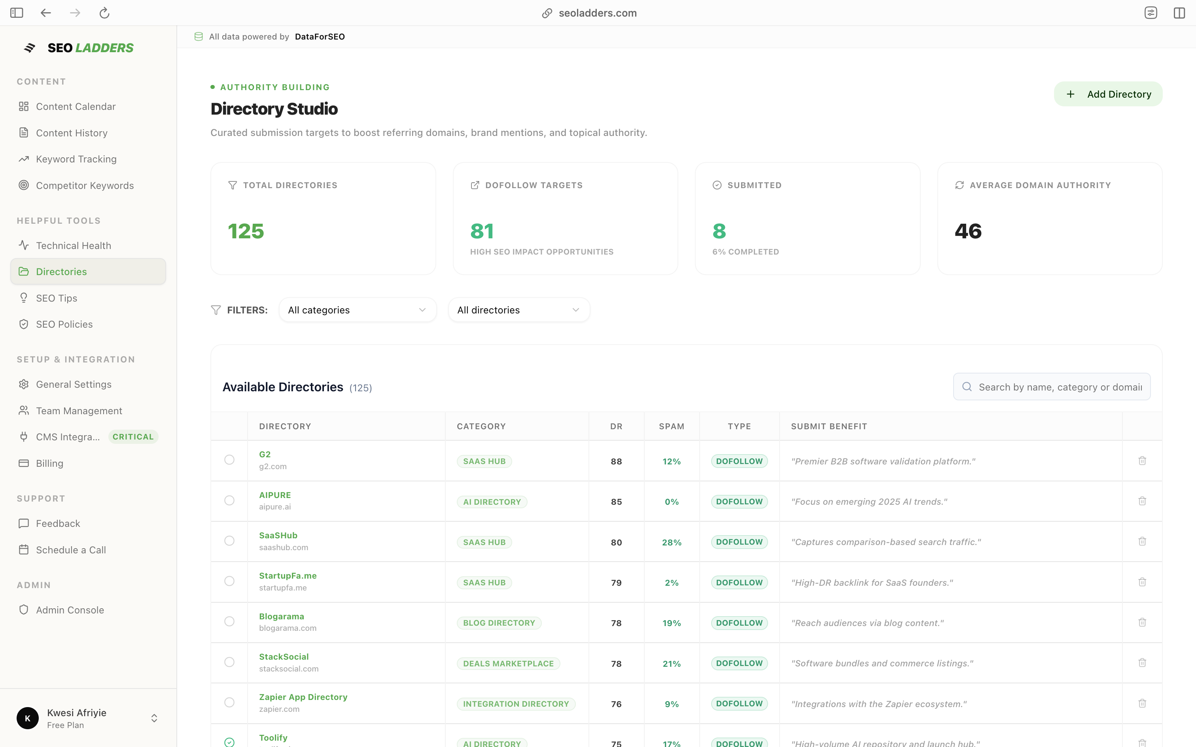Mark AIPURE directory as submitted
Screen dimensions: 1196x747
click(x=229, y=500)
